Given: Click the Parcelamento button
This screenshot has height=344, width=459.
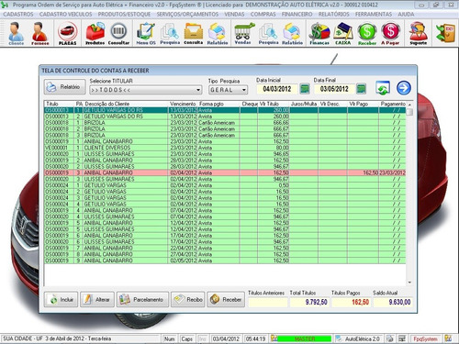Looking at the screenshot, I should point(142,299).
